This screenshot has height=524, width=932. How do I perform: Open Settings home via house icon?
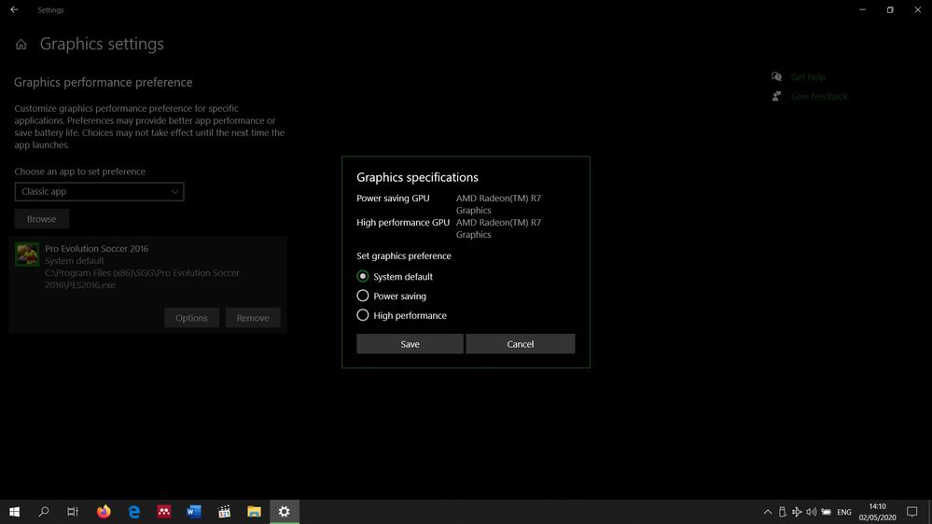click(21, 45)
